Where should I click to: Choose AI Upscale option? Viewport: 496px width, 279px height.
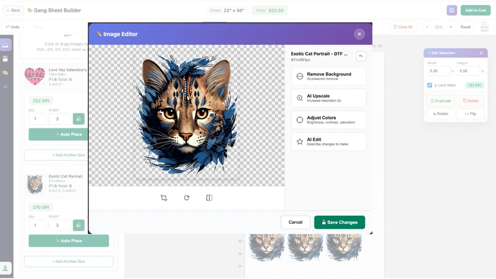point(329,98)
